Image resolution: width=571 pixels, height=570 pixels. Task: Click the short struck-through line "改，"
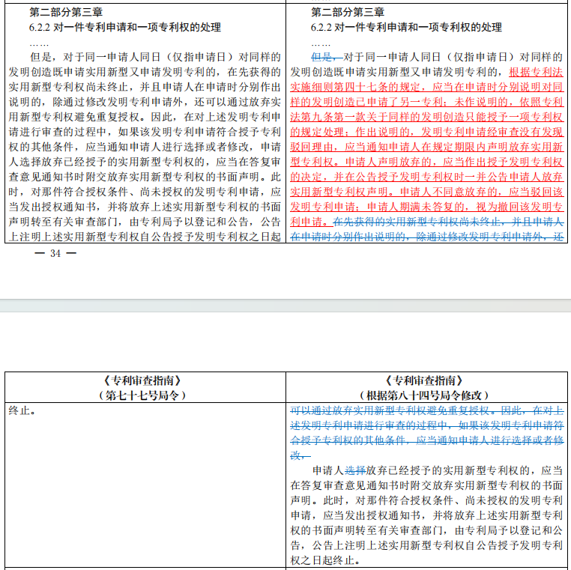tap(300, 455)
